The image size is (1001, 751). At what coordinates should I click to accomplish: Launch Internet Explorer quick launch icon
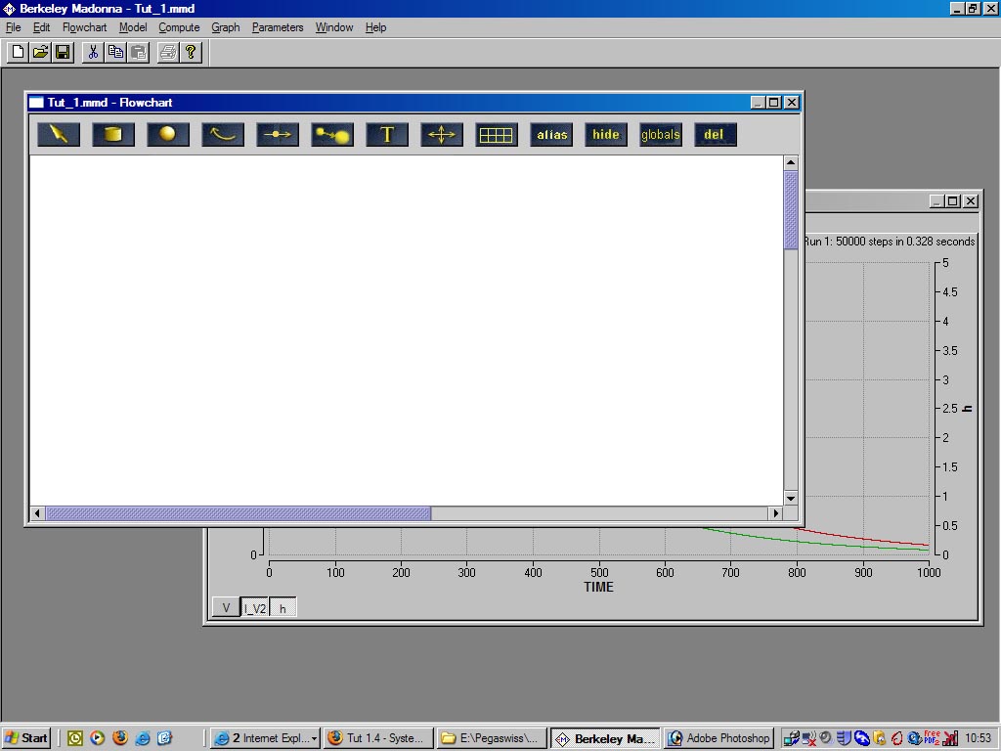coord(143,738)
